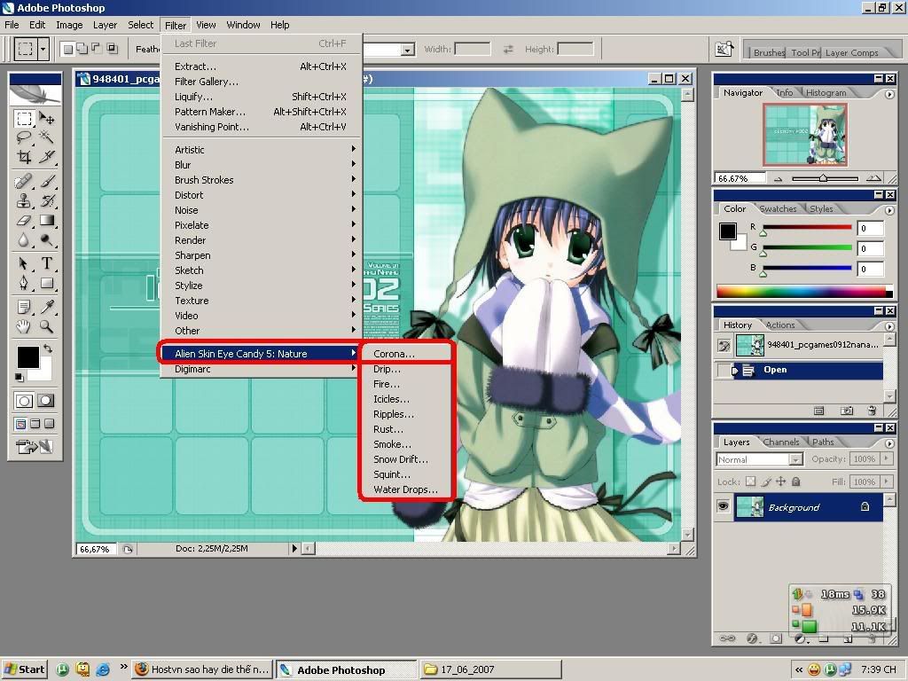Open the 17_06_2007 folder taskbar button

click(x=489, y=669)
